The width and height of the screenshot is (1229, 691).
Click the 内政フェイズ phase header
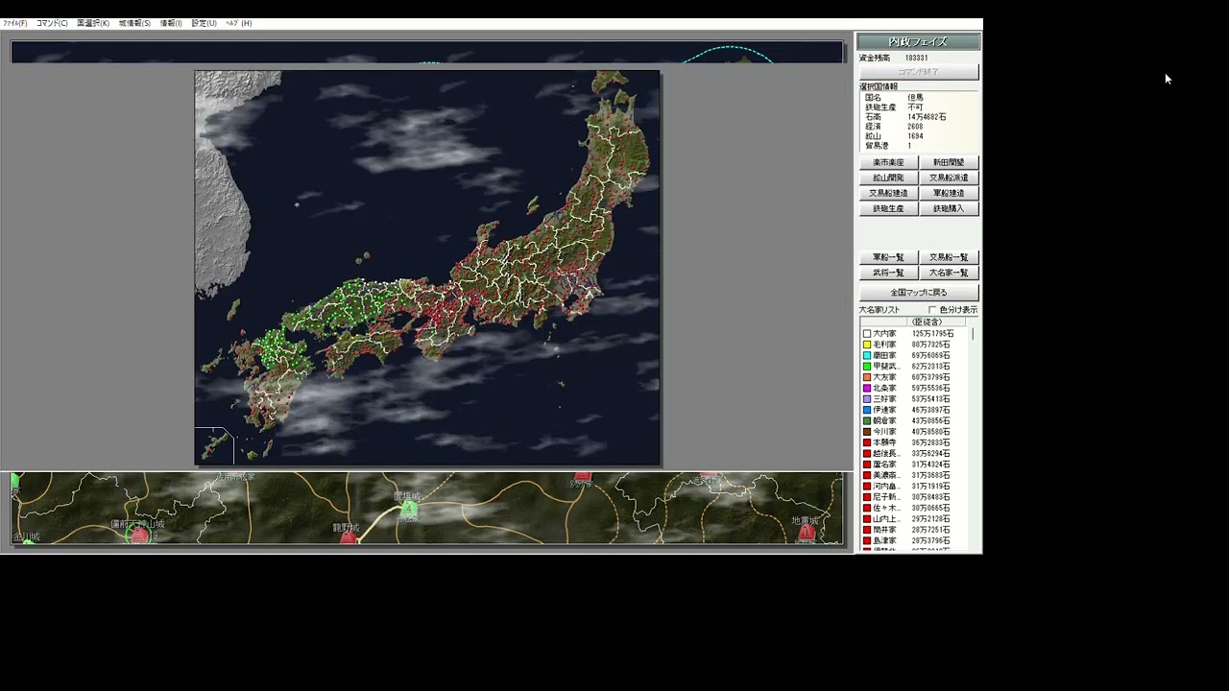point(919,41)
